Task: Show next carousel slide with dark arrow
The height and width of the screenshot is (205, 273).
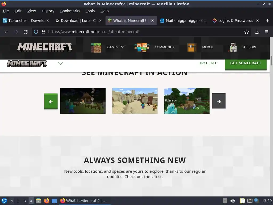Action: coord(219,101)
